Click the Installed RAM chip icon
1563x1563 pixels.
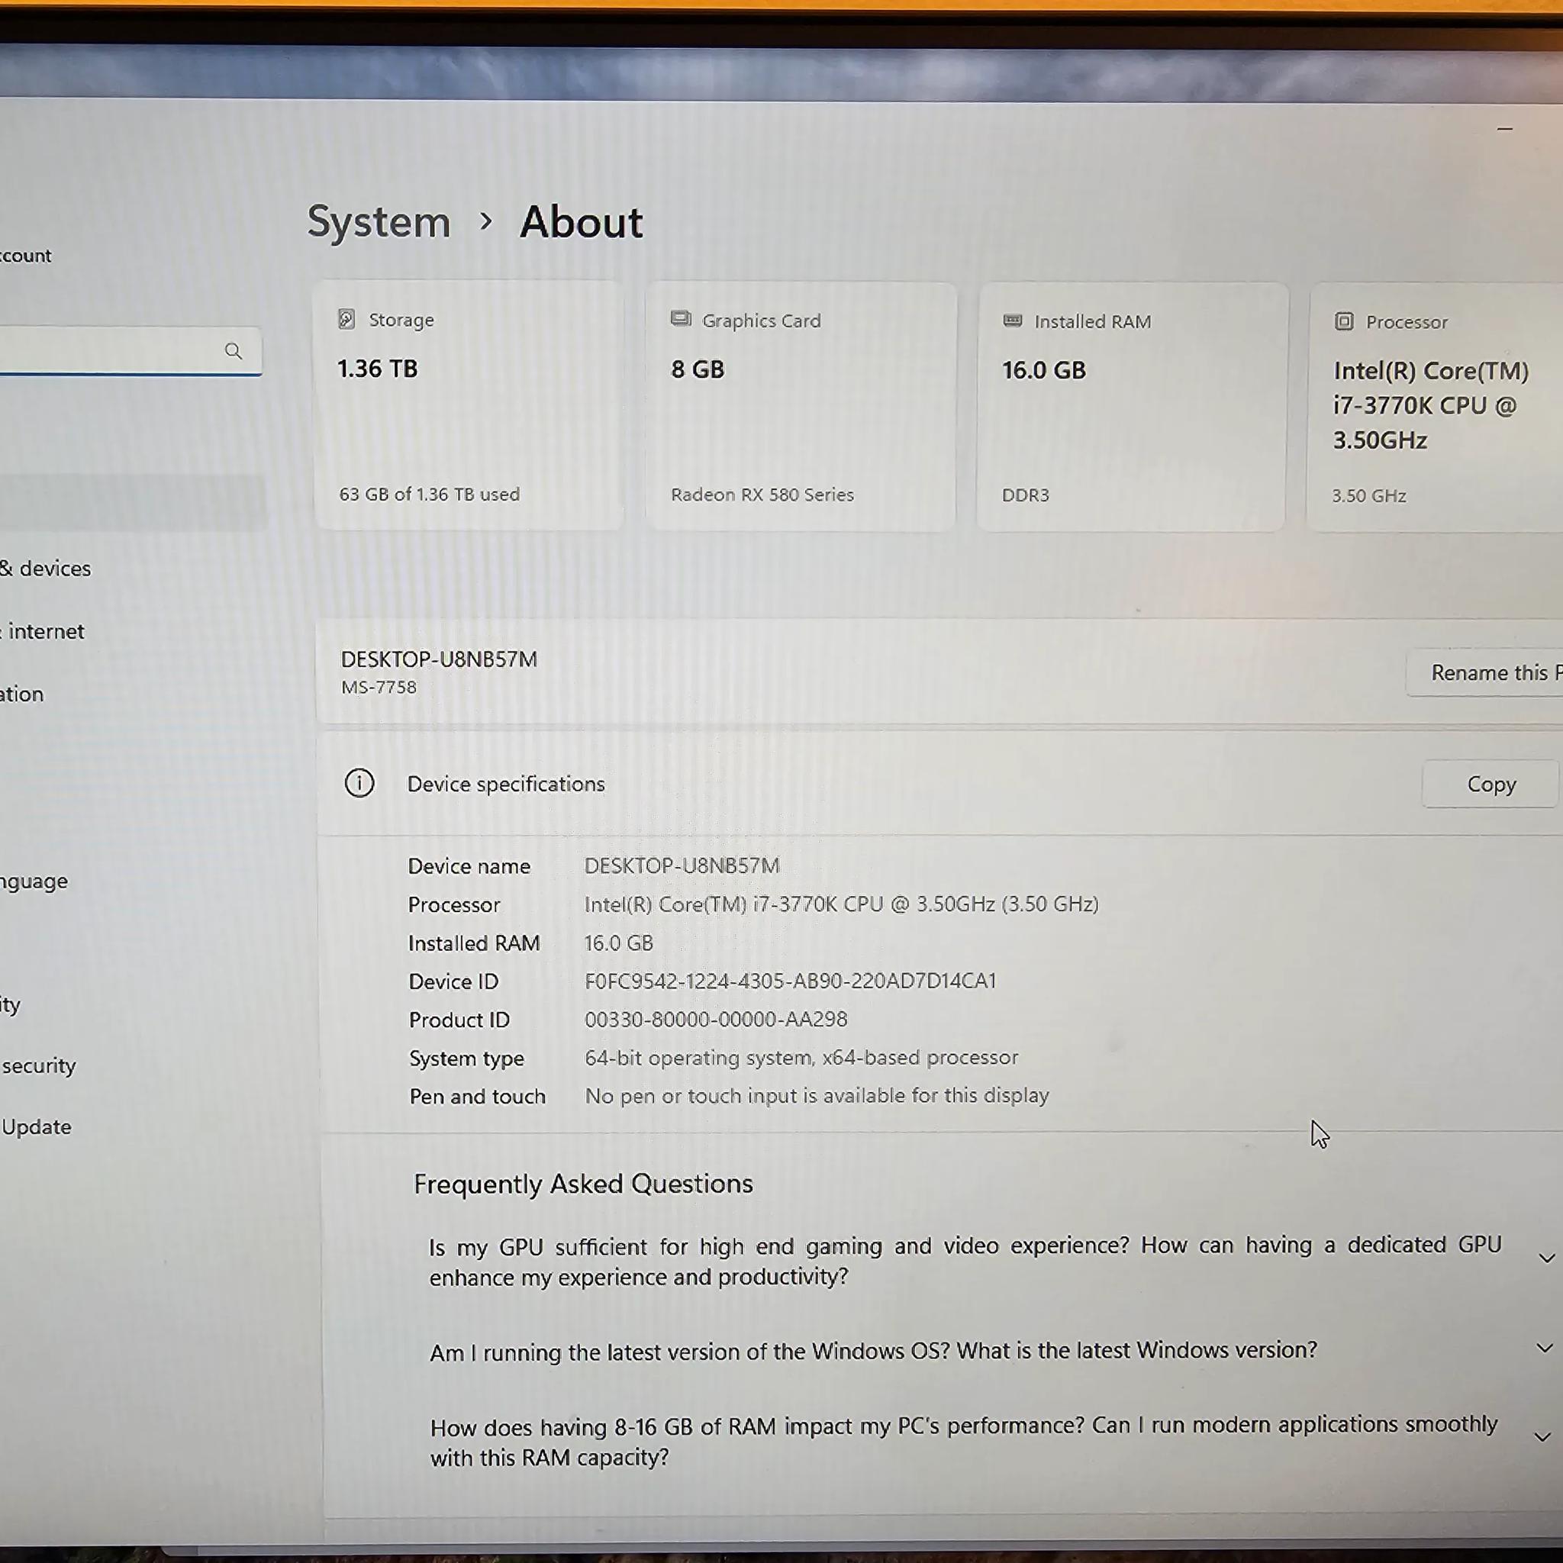(x=1012, y=321)
